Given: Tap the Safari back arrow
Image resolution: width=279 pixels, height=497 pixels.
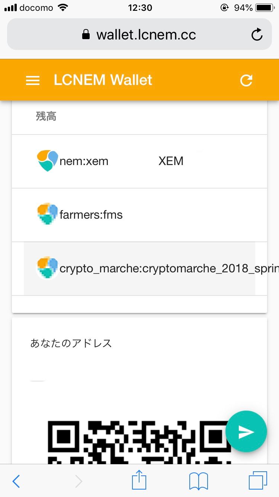Looking at the screenshot, I should [x=16, y=481].
